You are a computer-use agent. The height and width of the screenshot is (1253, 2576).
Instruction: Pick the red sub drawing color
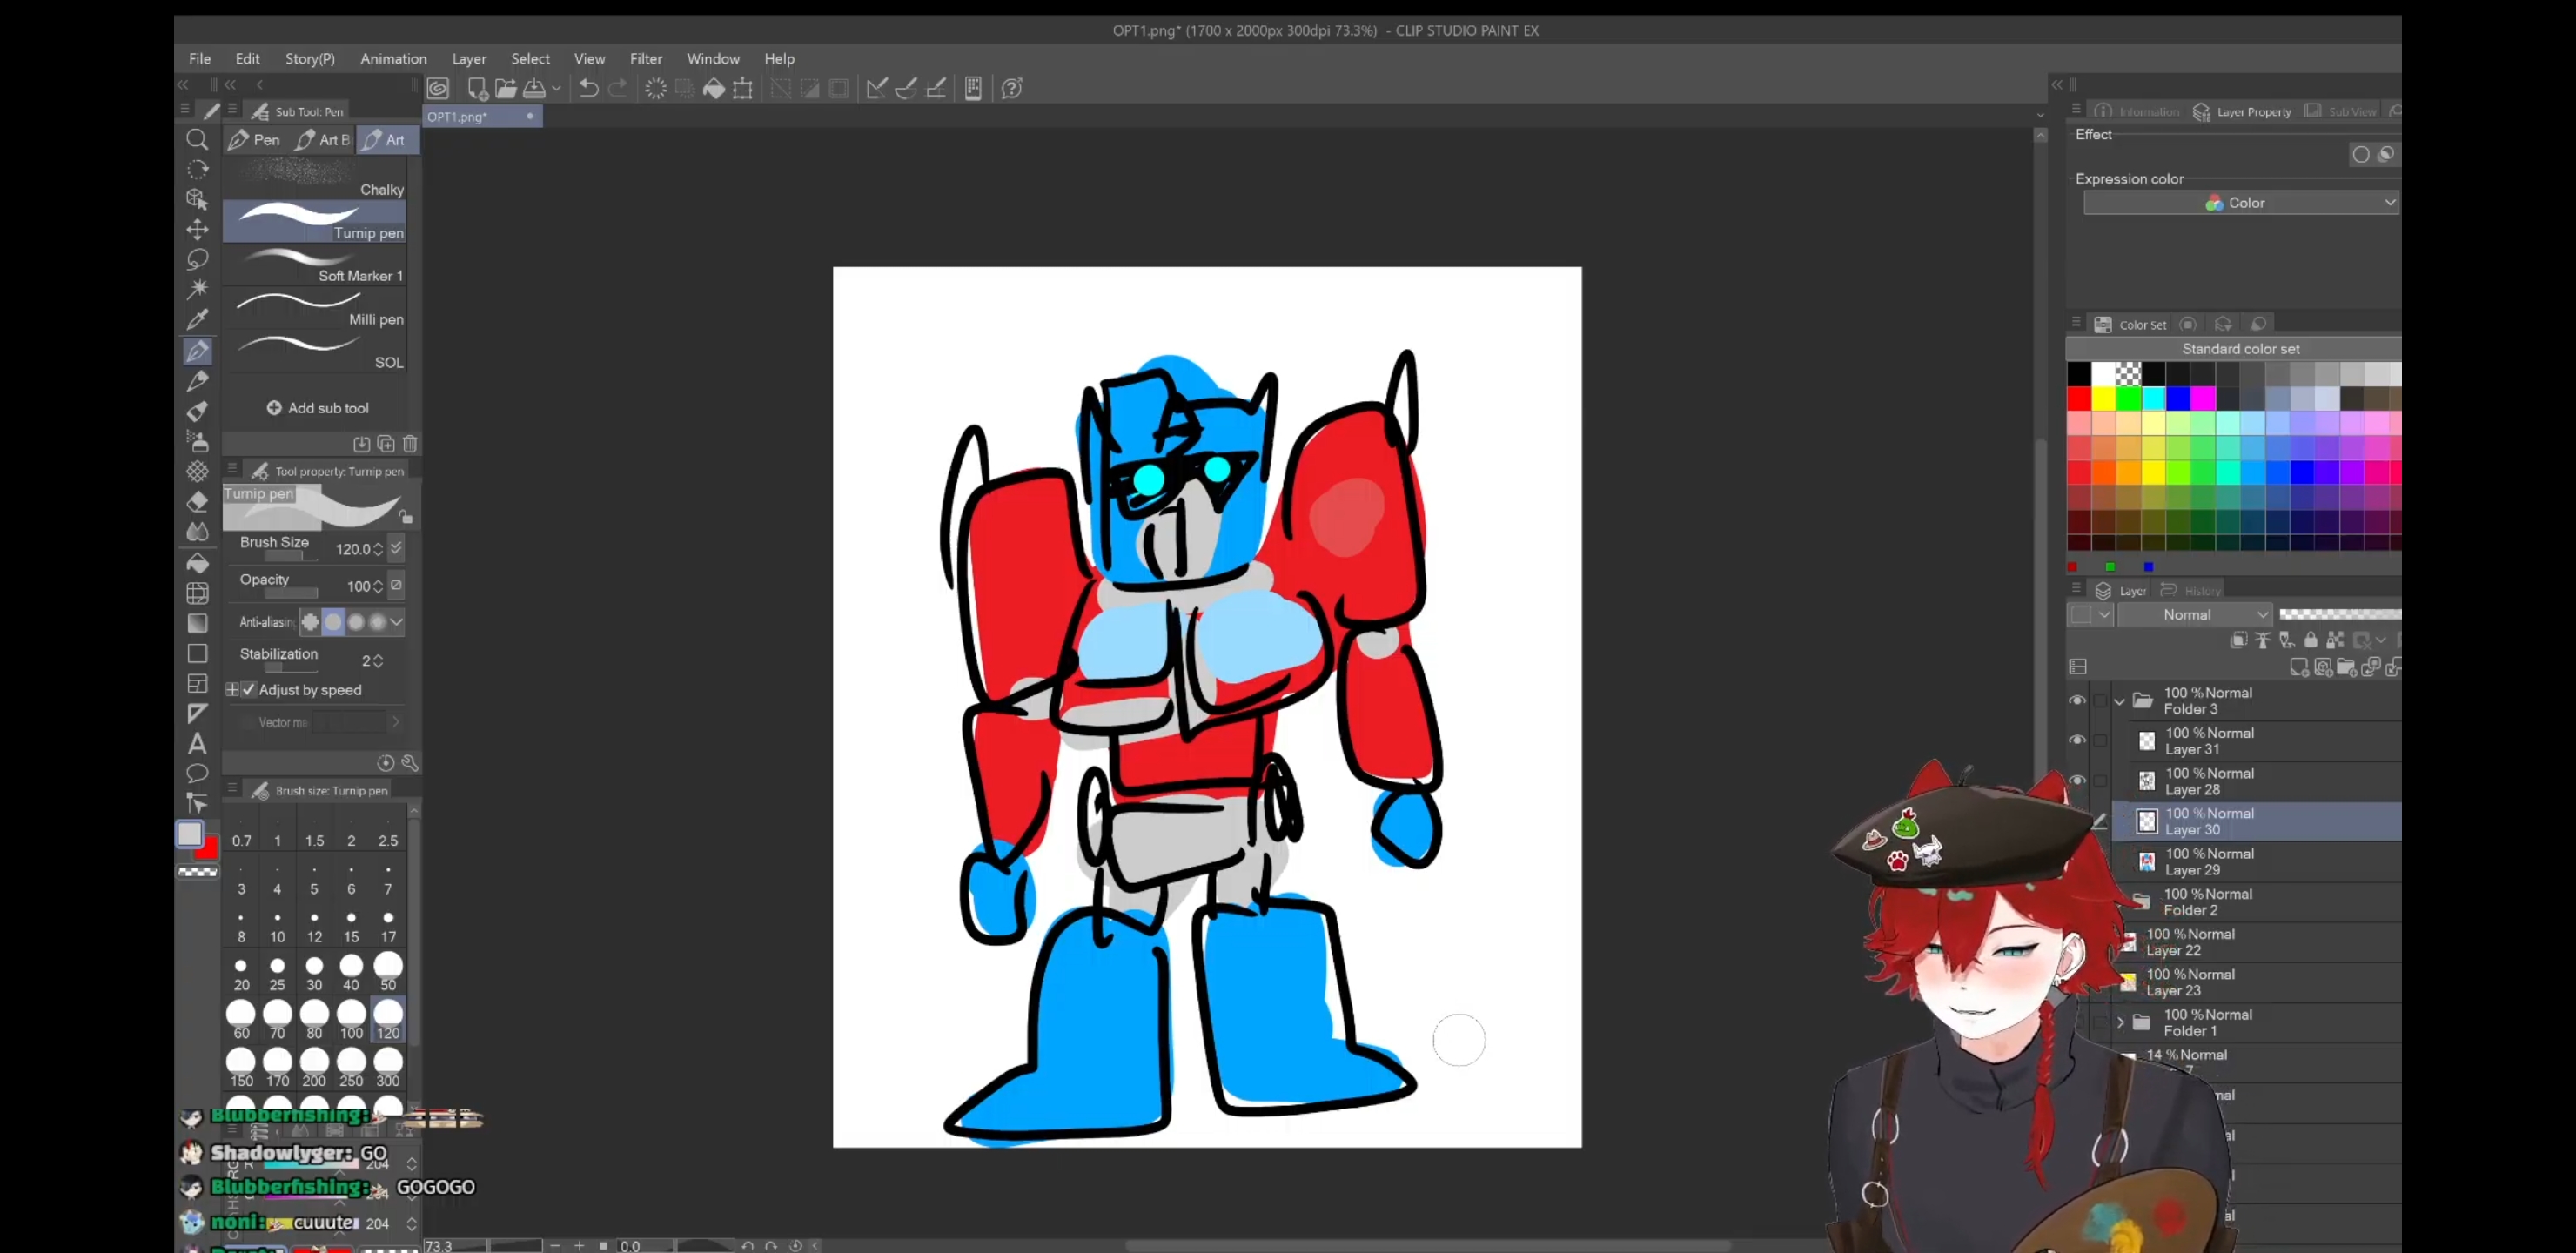(207, 849)
